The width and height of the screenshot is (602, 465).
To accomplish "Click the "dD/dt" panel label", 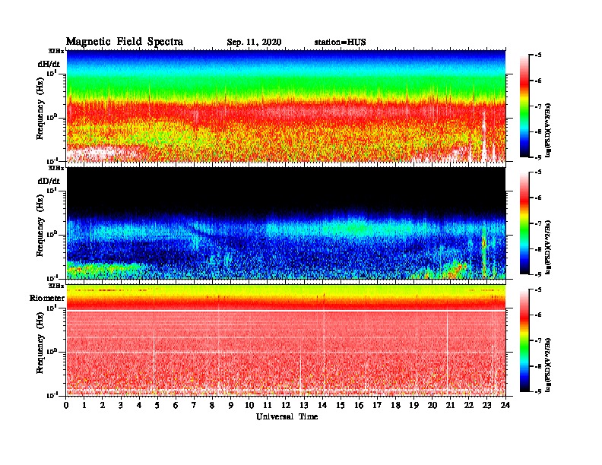I will tap(49, 181).
